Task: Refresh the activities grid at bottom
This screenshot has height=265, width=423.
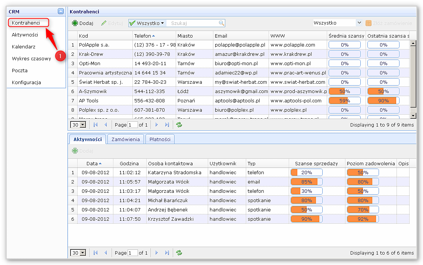Action: [x=179, y=253]
